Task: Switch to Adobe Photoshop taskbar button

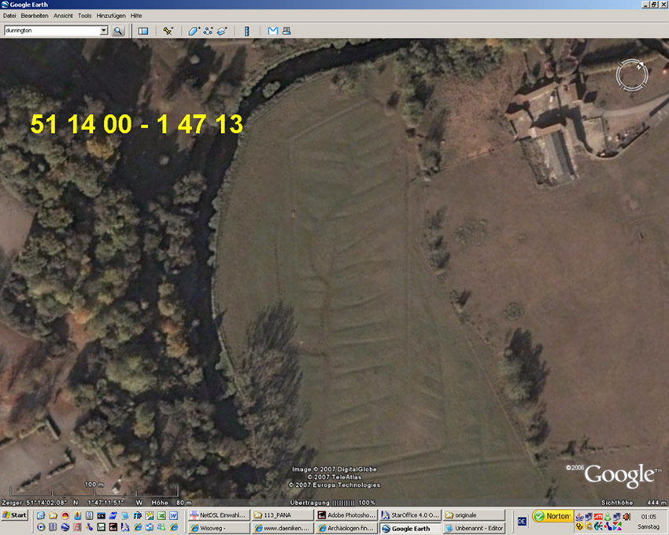Action: click(x=345, y=515)
